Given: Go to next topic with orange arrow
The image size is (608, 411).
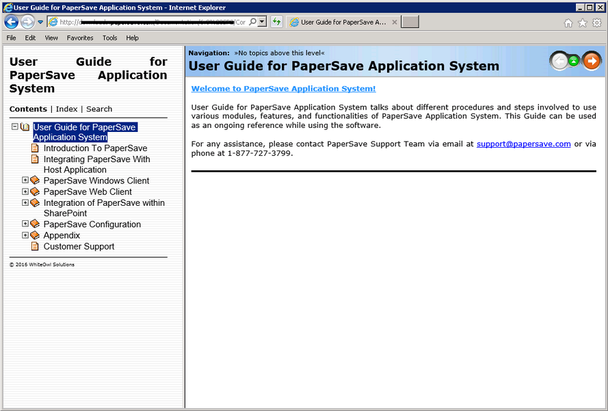Looking at the screenshot, I should (x=592, y=61).
